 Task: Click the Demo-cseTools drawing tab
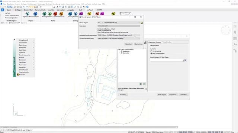(15, 23)
